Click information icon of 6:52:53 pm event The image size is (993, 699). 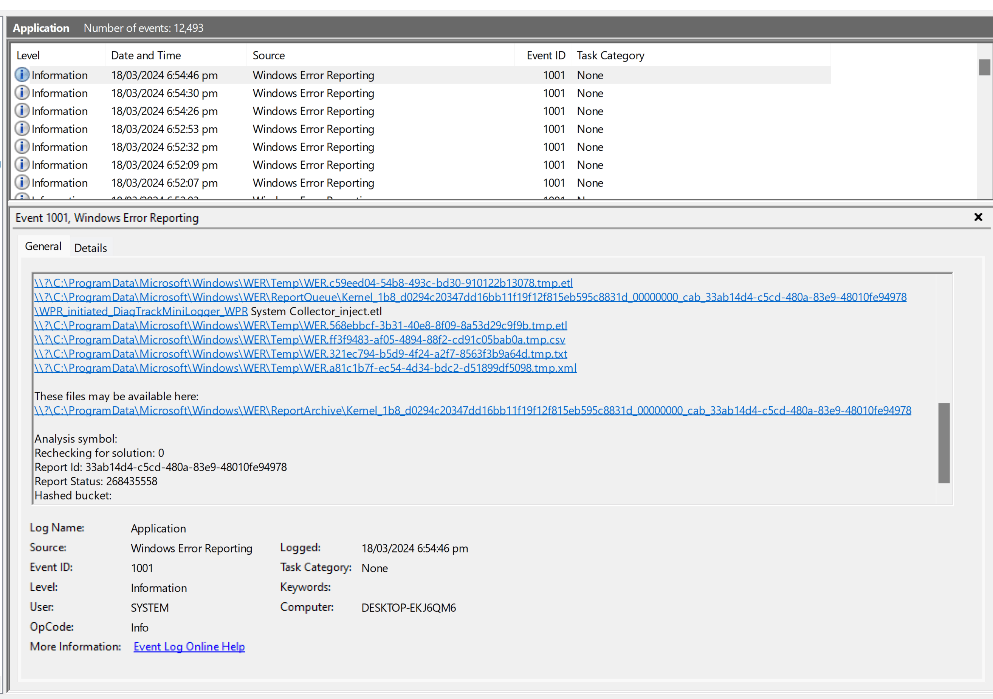(x=22, y=129)
